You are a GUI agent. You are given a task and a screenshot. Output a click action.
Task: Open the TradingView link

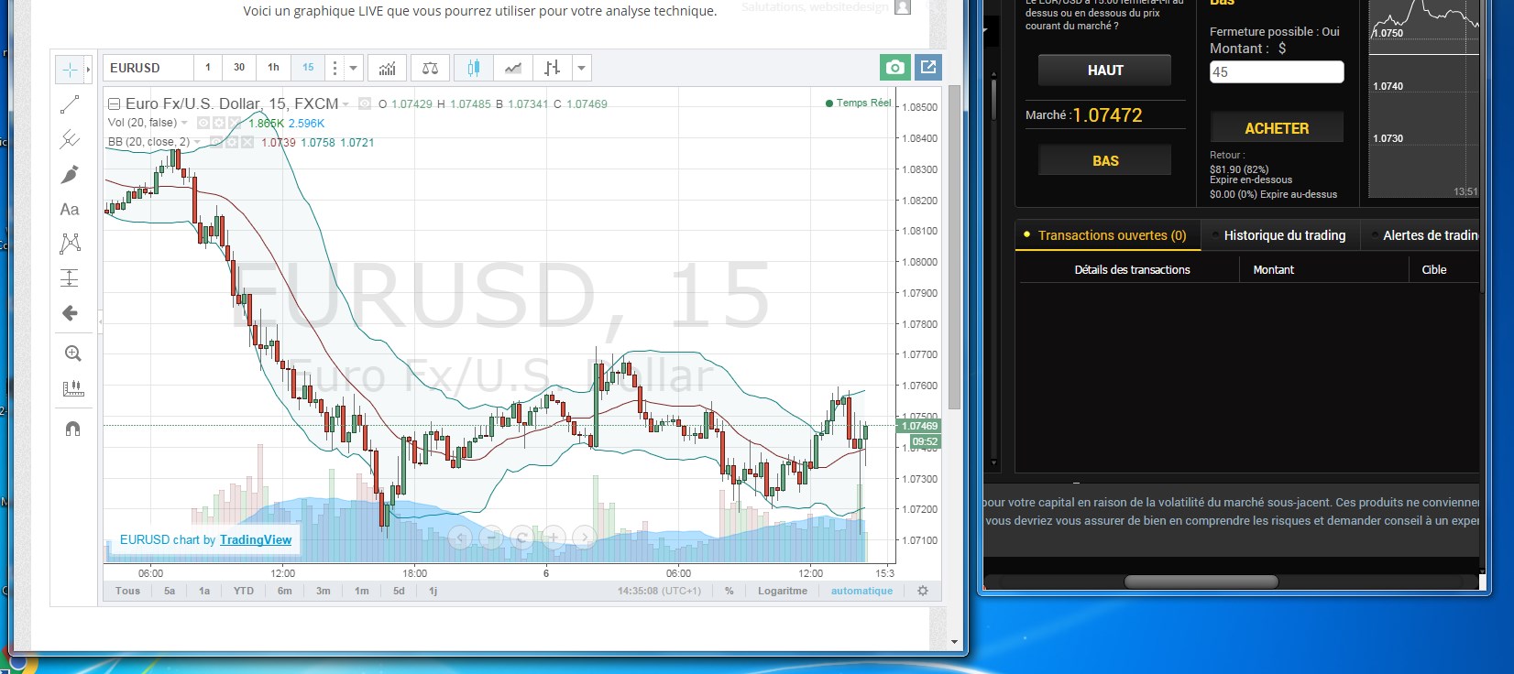(256, 539)
